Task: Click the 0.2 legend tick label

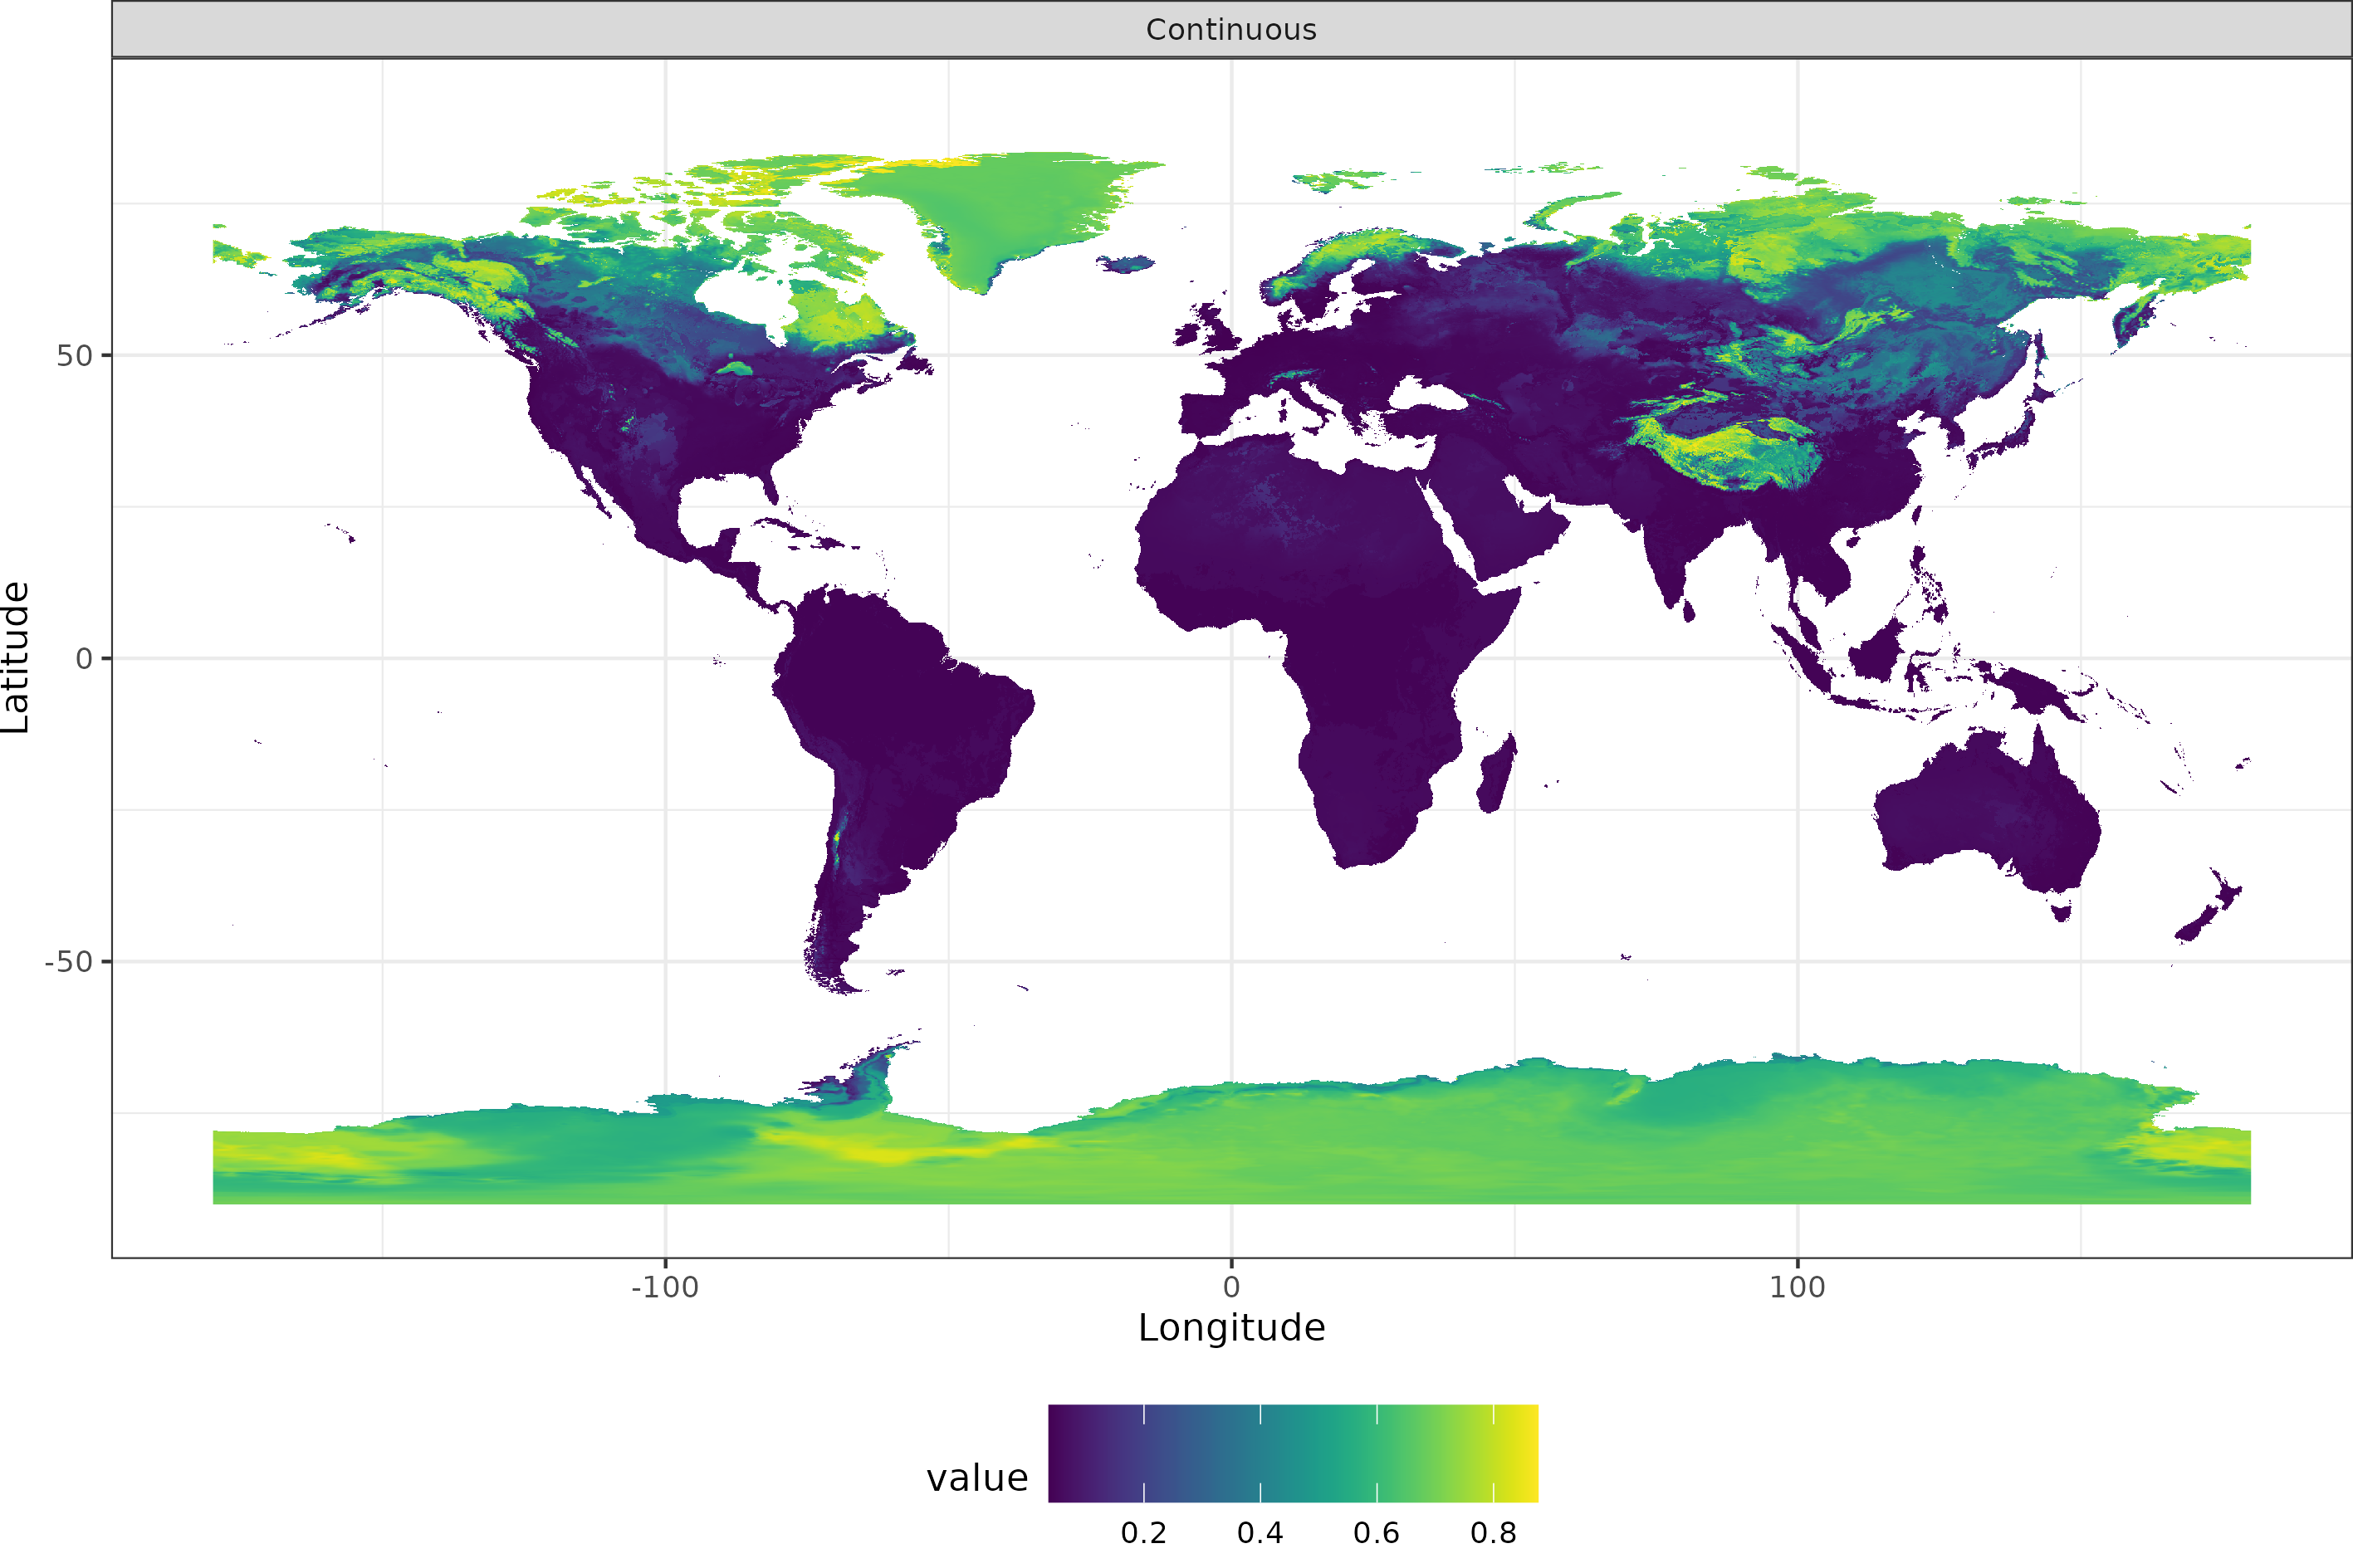Action: point(1143,1533)
